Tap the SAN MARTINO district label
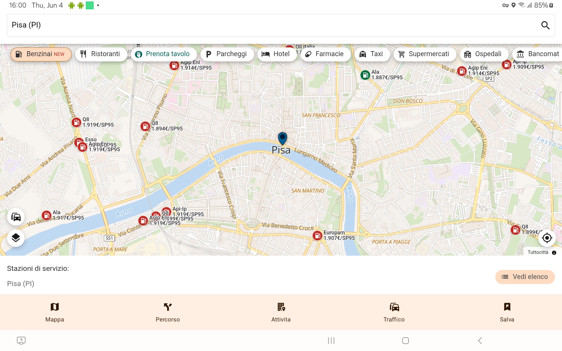 click(308, 191)
